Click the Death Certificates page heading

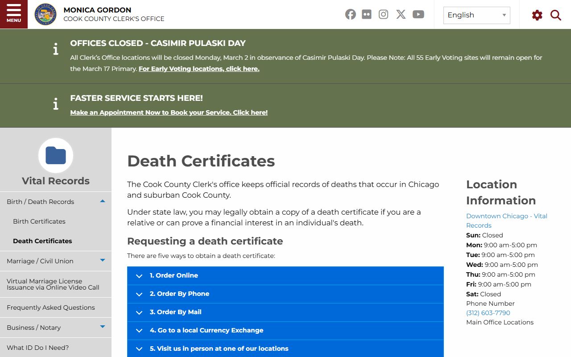point(201,161)
